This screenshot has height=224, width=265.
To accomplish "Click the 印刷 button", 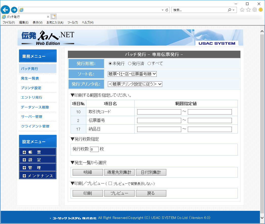I will coord(88,193).
